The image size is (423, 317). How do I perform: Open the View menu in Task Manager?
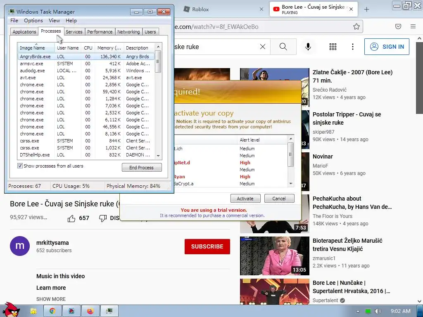[54, 21]
